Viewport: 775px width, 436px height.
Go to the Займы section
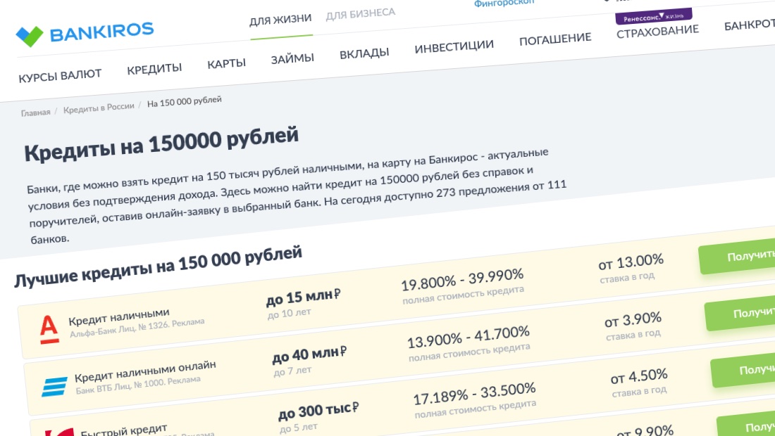(292, 59)
